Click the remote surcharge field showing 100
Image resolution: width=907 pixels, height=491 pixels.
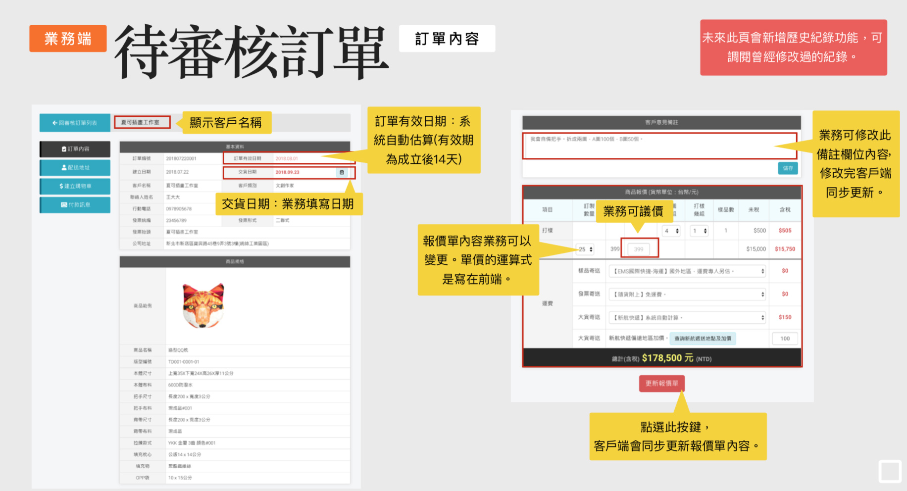click(x=785, y=339)
